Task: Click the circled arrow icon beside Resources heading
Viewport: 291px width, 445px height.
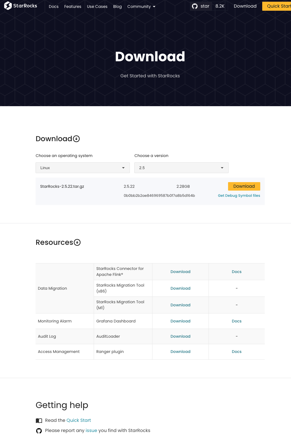Action: pyautogui.click(x=77, y=242)
